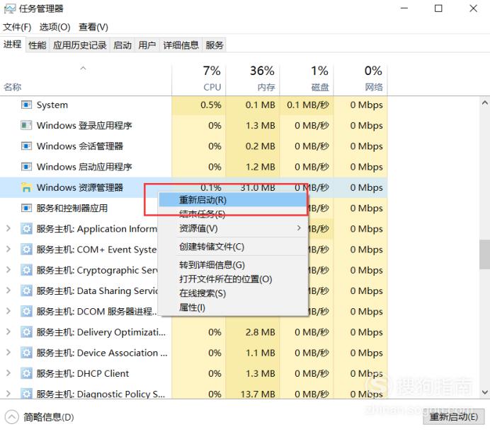Click the scrollbar down arrow
Screen dimensions: 490x434
484,392
